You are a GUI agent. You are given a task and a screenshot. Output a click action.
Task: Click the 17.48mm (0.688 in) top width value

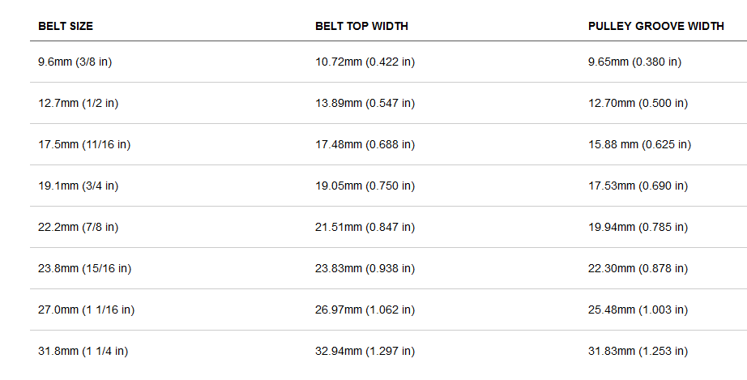365,145
